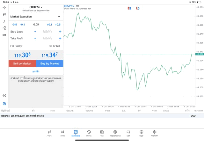Open the indicators (f) icon
Screen dimensions: 204x142
point(4,21)
